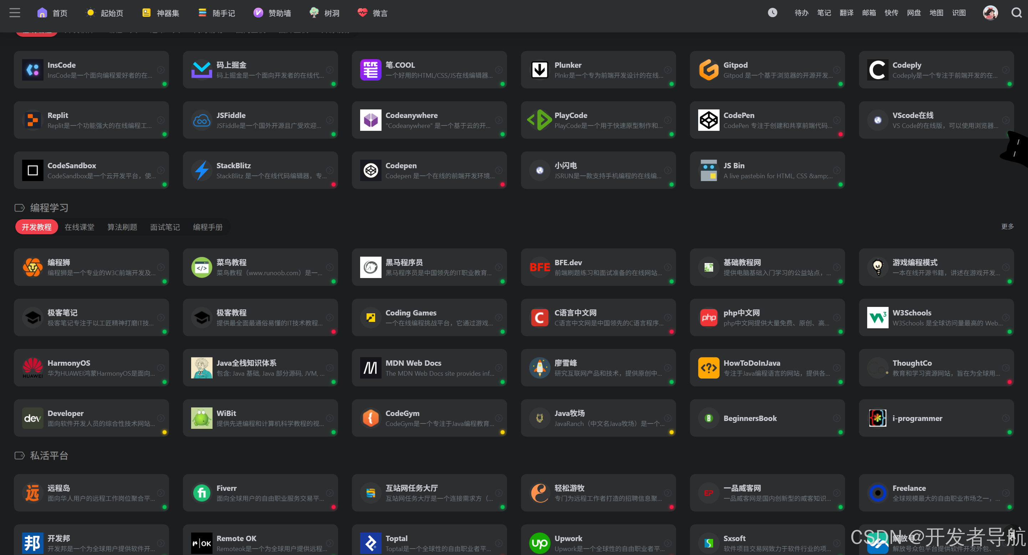Viewport: 1028px width, 555px height.
Task: Open the 网盘 shortcut link
Action: pos(914,13)
